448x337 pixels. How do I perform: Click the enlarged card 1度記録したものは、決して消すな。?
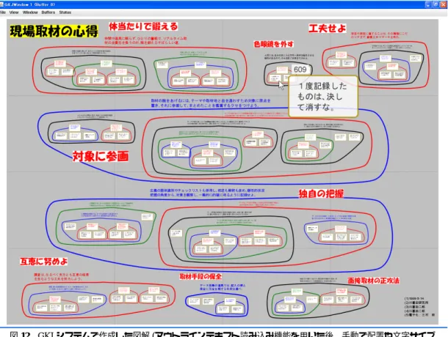point(323,97)
